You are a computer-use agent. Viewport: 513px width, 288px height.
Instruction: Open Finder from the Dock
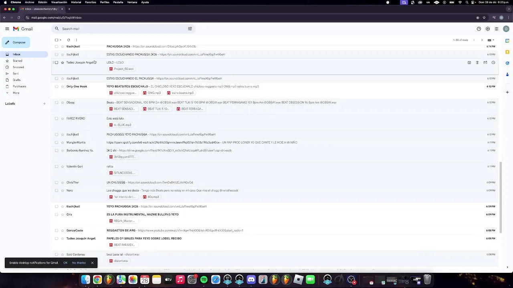click(85, 280)
